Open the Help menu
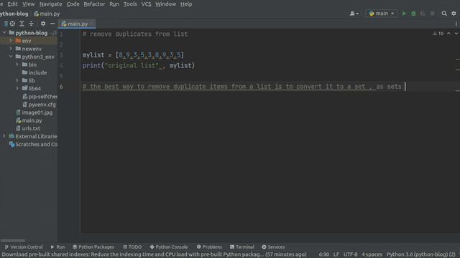This screenshot has height=258, width=460. pos(186,4)
